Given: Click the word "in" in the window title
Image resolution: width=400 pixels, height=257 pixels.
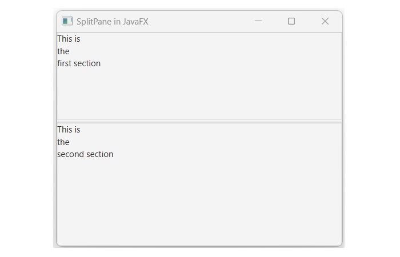Looking at the screenshot, I should pyautogui.click(x=118, y=22).
